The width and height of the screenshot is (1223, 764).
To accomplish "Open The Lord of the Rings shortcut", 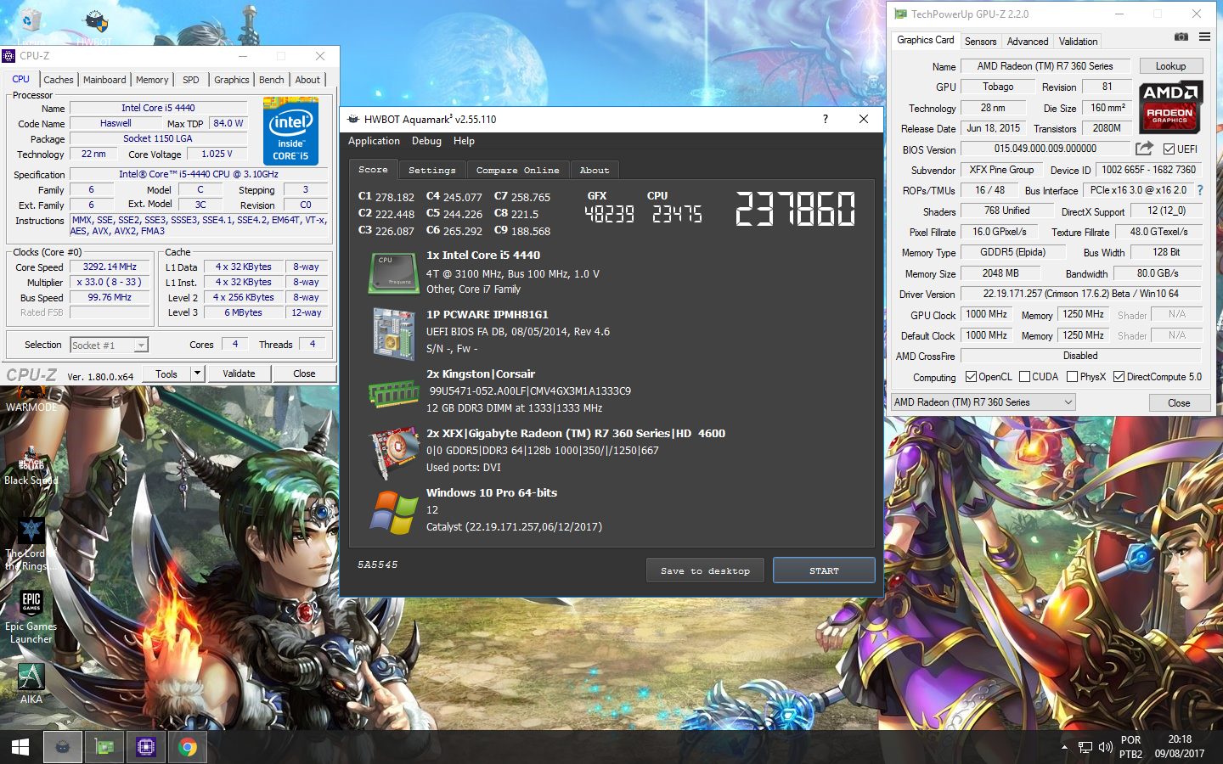I will (x=31, y=545).
